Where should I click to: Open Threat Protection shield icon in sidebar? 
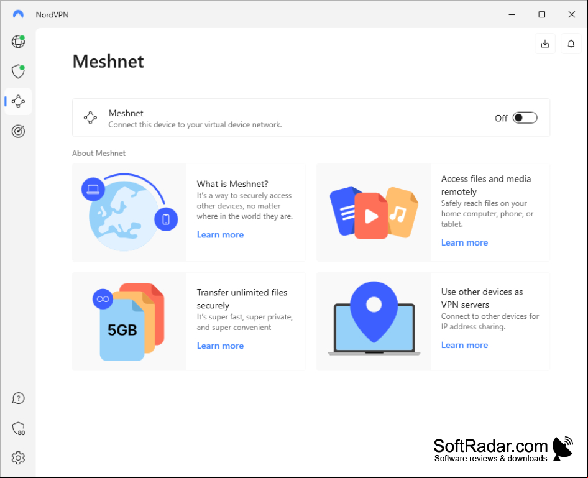tap(18, 71)
